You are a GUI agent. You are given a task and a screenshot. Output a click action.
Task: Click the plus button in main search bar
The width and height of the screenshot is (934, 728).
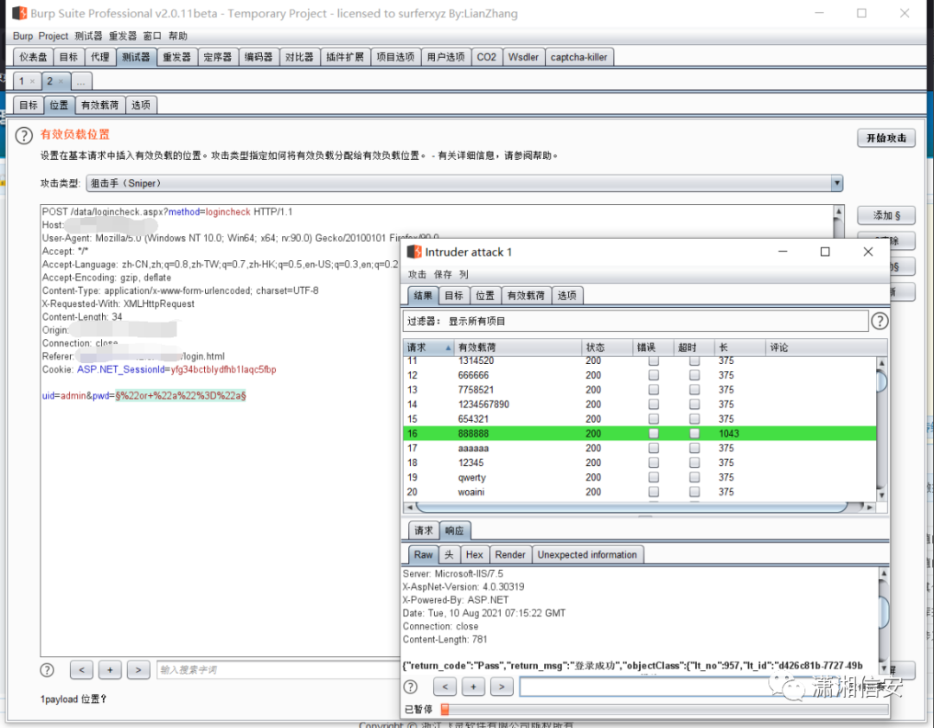click(x=110, y=670)
